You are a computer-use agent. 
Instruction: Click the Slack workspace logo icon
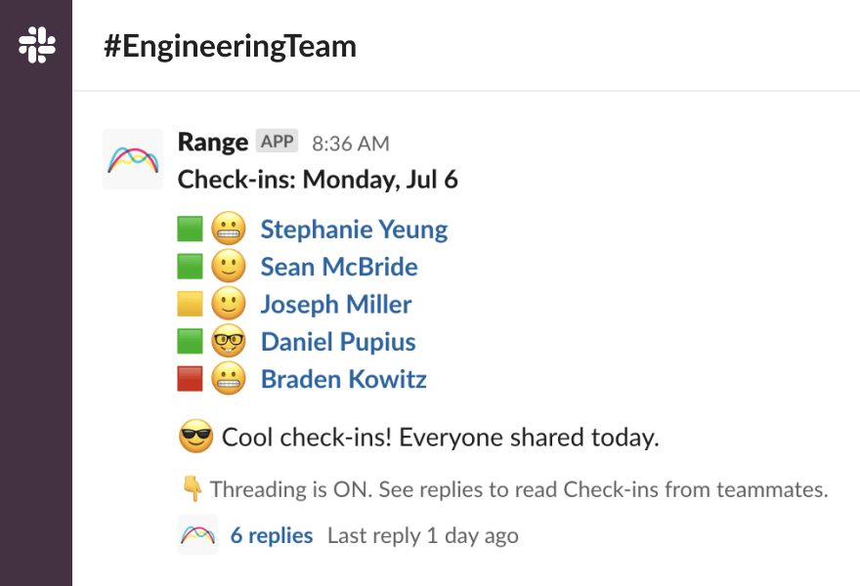pyautogui.click(x=35, y=43)
